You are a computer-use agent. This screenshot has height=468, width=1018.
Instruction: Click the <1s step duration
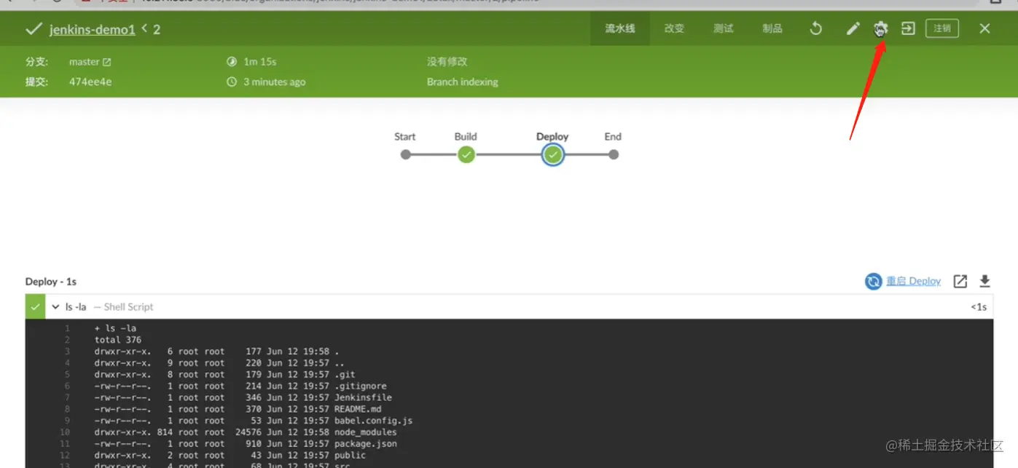[x=979, y=307]
